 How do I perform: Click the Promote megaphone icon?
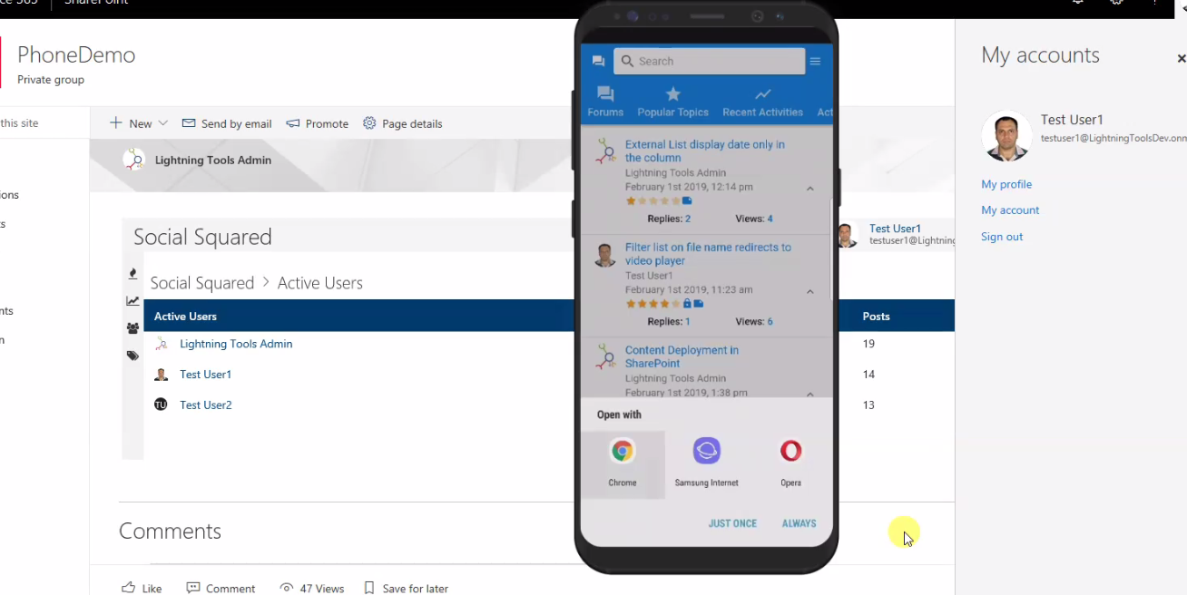293,123
